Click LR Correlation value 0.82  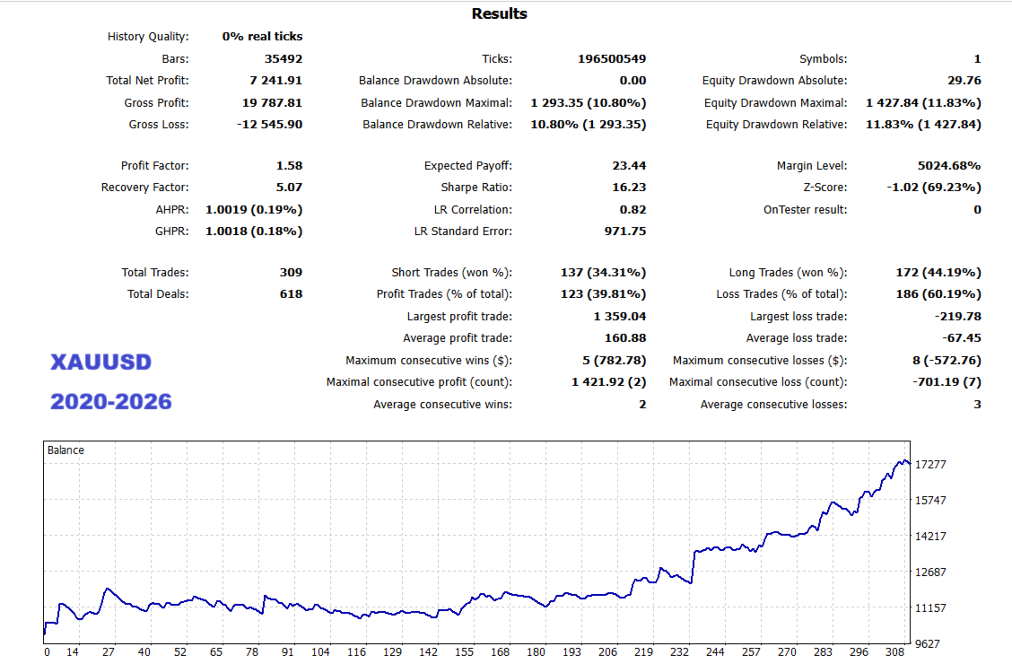click(632, 210)
